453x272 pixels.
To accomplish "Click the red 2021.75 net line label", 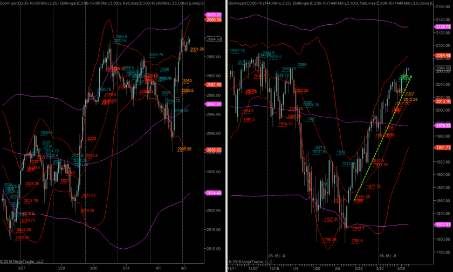I will (x=31, y=201).
